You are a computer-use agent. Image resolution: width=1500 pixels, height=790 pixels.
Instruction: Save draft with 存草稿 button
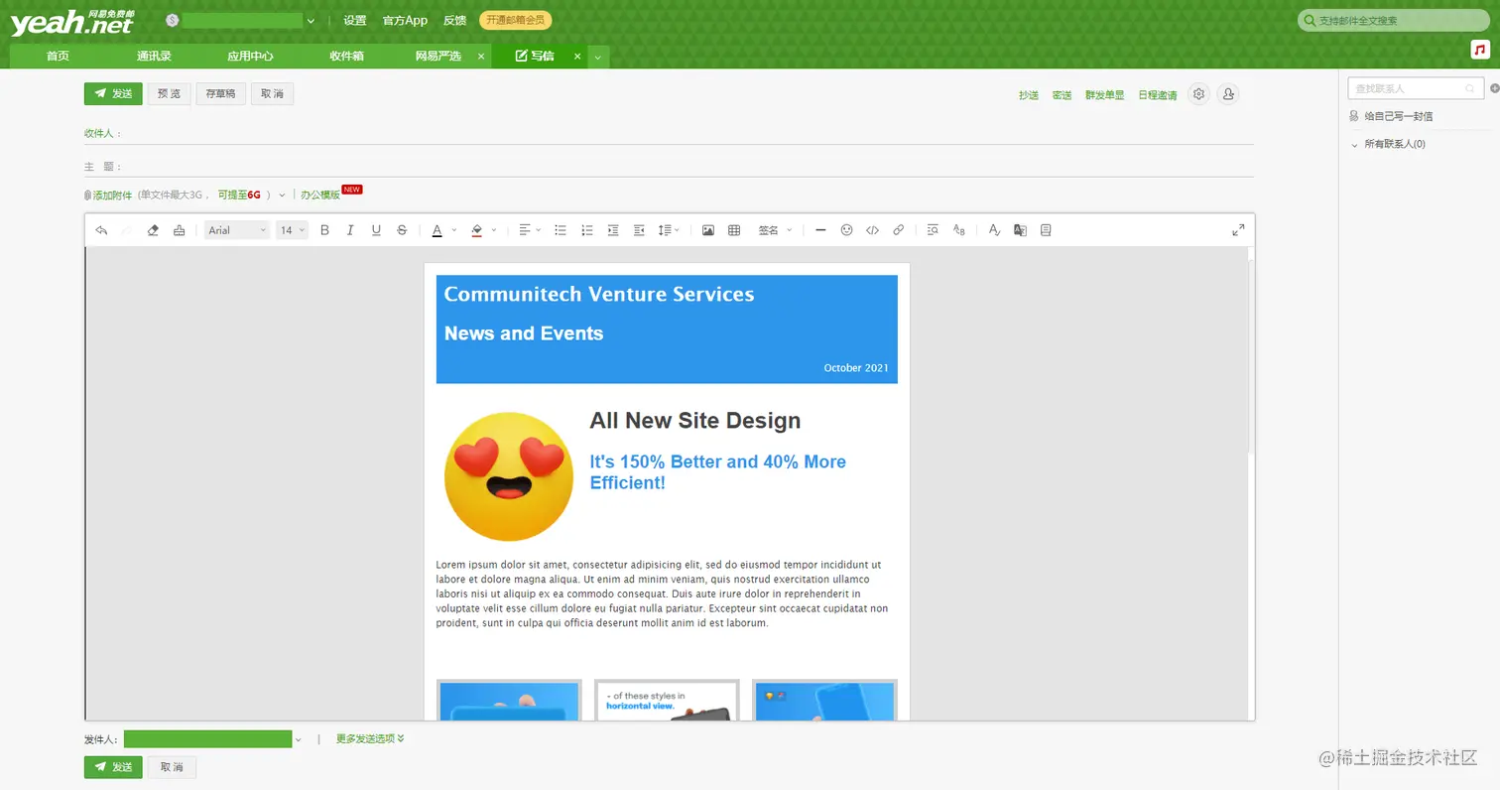click(x=220, y=93)
